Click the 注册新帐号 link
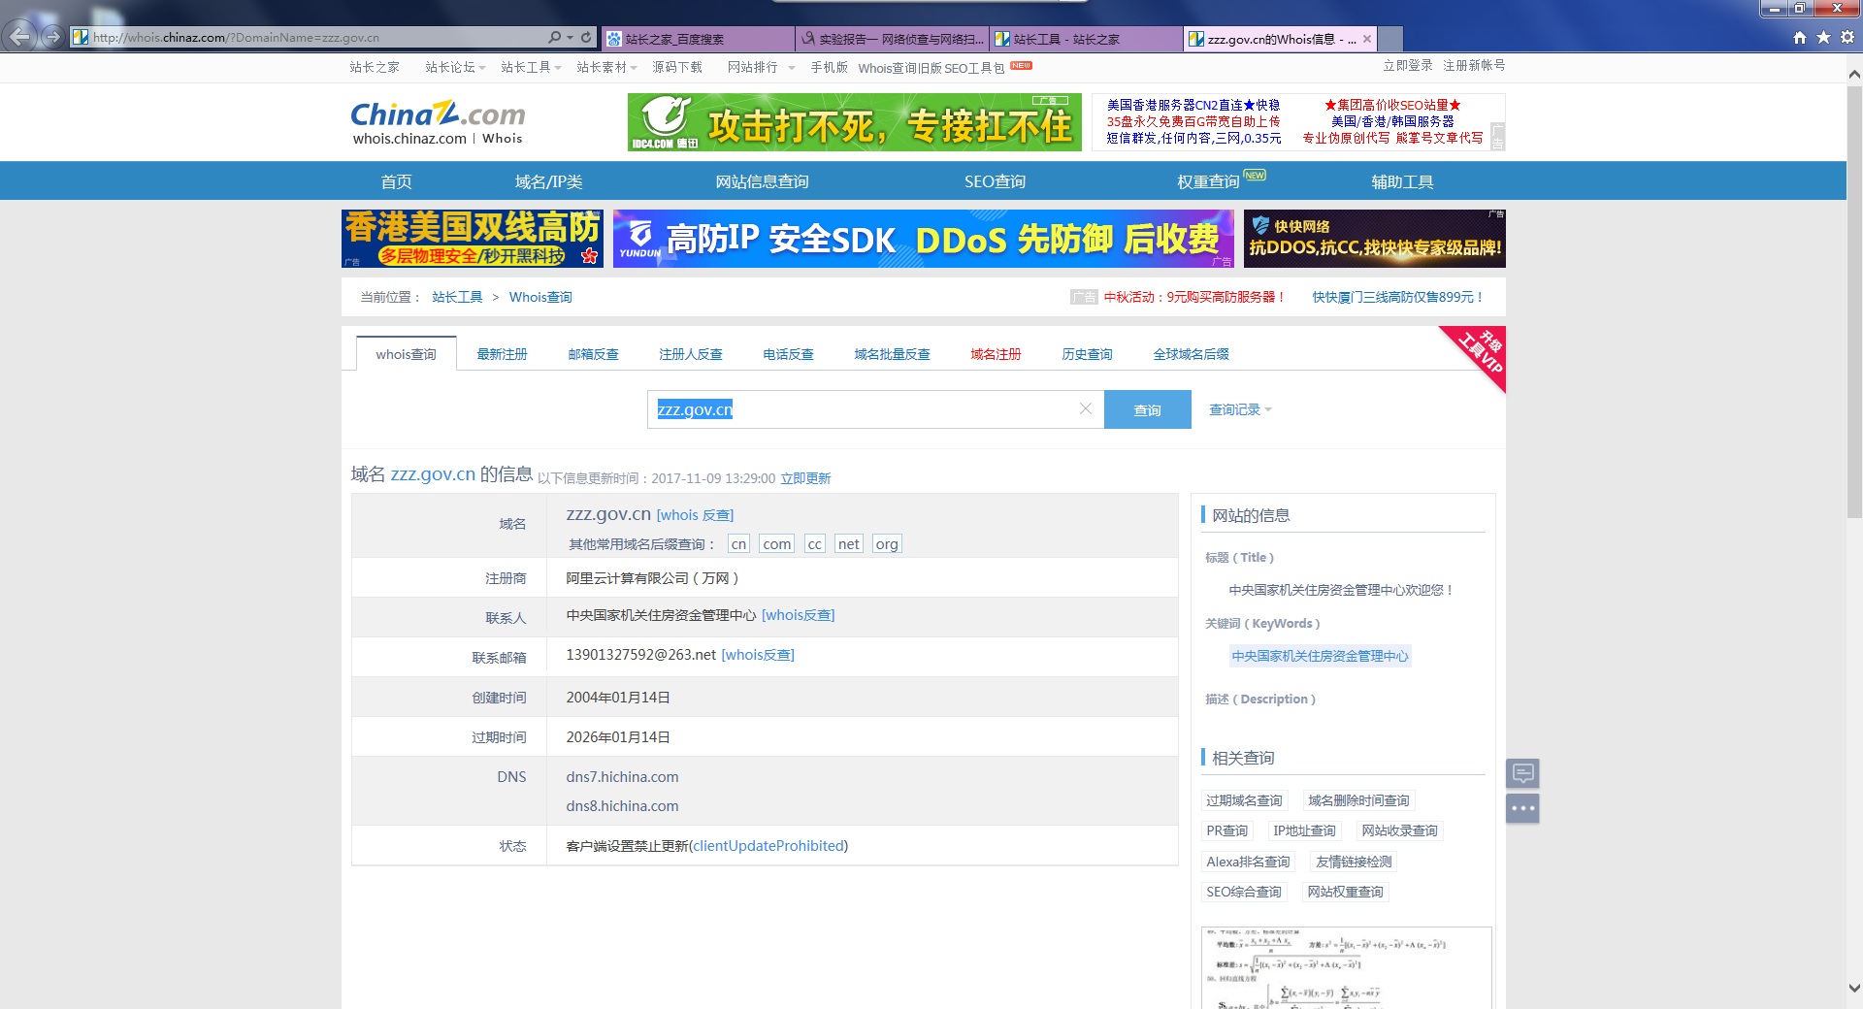This screenshot has width=1863, height=1009. [1474, 65]
